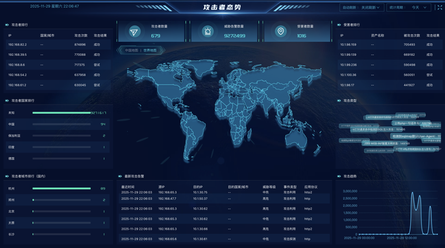Switch to the 世界地图 map tab
445x248 pixels.
click(x=150, y=50)
